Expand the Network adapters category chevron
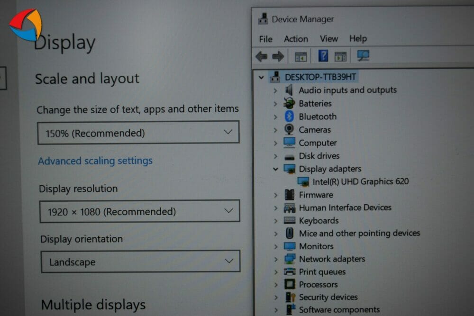474x316 pixels. [275, 259]
